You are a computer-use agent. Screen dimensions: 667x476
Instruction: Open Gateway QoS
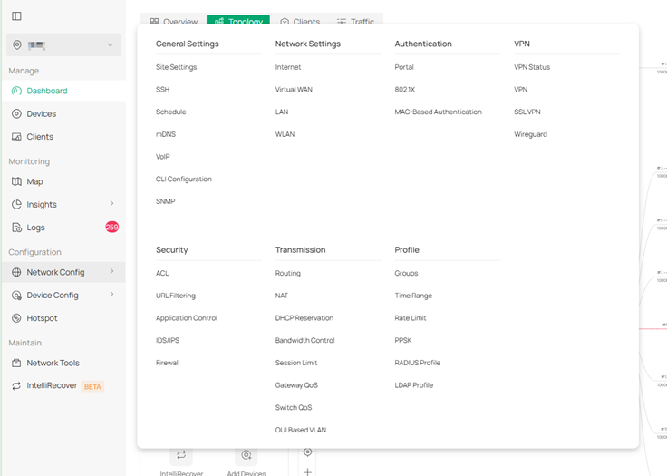tap(296, 385)
